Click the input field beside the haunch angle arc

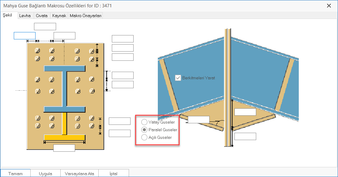point(199,120)
